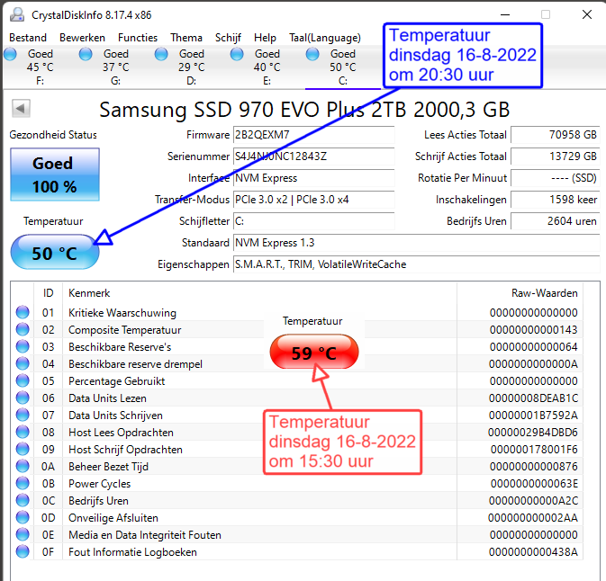
Task: Click status orb for row 0C Bedrijfs Uren
Action: (23, 501)
